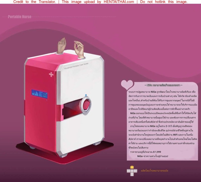The height and width of the screenshot is (182, 201).
Task: Click the small blue indicator above the dial
Action: click(x=86, y=95)
